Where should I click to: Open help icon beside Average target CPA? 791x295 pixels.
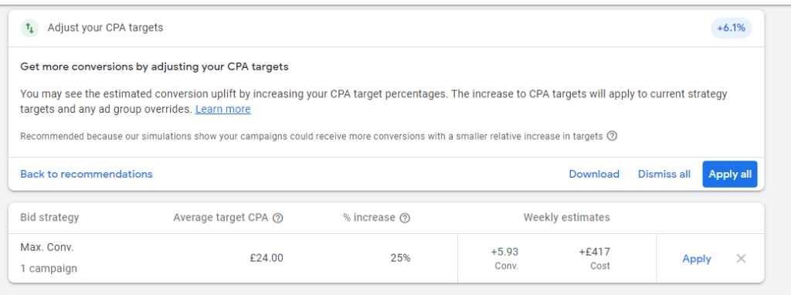(x=277, y=218)
